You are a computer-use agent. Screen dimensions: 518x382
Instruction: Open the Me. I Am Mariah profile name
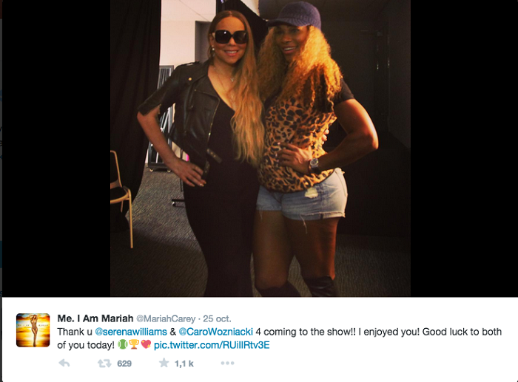[x=95, y=318]
